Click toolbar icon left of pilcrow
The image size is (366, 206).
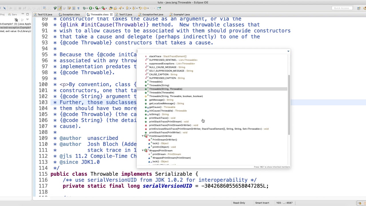point(74,8)
